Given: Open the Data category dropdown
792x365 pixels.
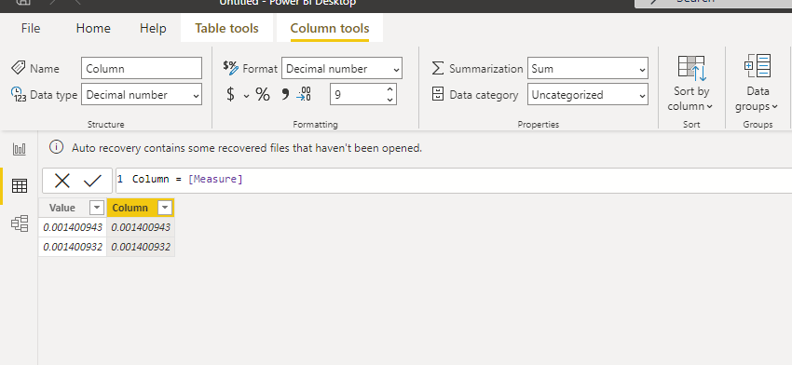Looking at the screenshot, I should 588,94.
